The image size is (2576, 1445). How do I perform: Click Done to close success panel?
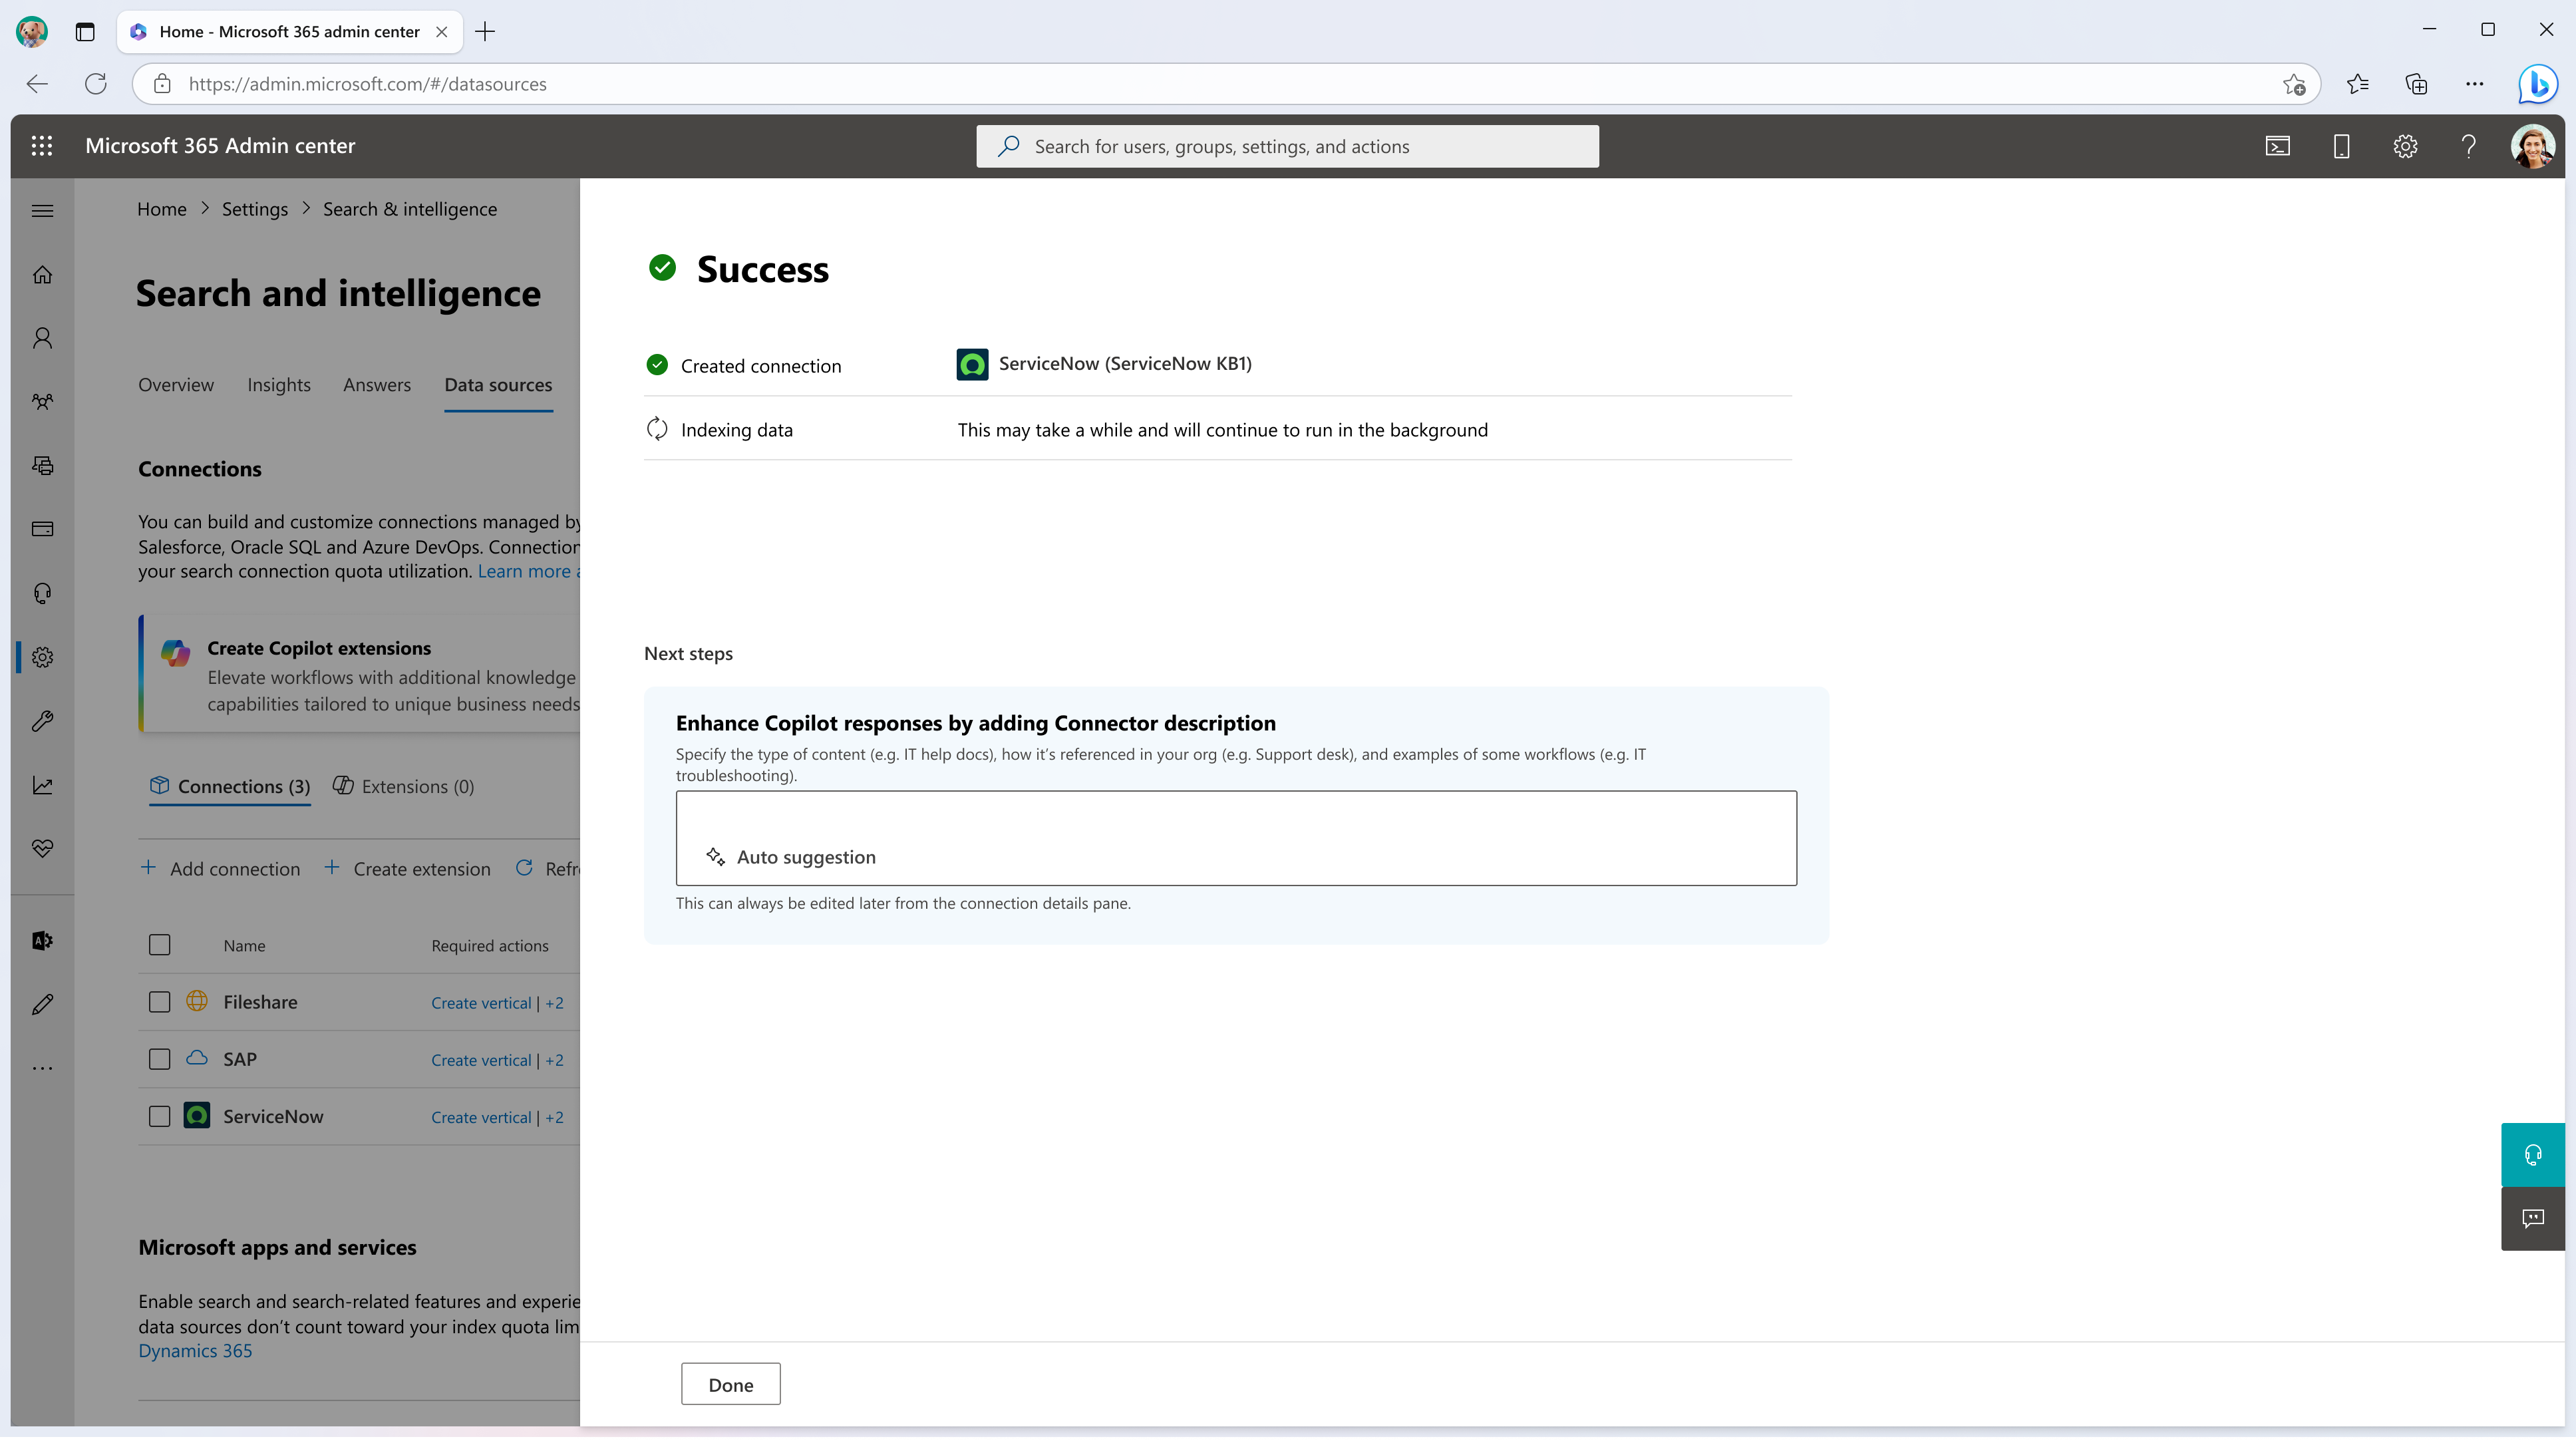click(729, 1383)
